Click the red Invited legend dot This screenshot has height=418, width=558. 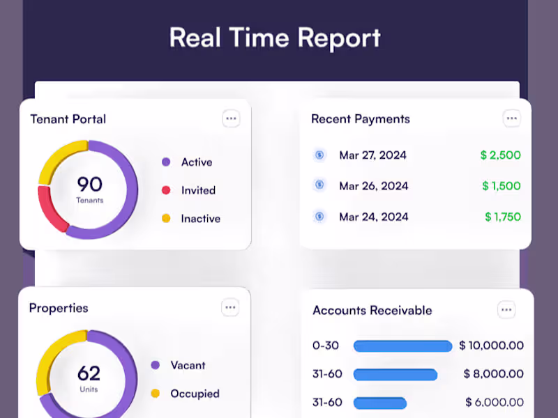click(166, 190)
